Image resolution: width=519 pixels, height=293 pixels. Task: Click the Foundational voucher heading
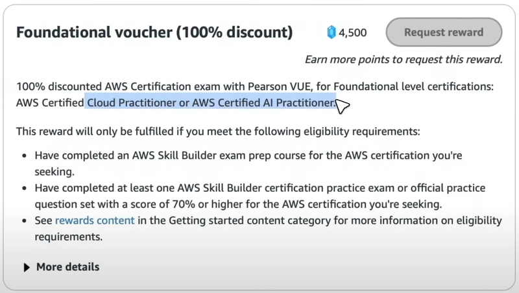pyautogui.click(x=91, y=32)
